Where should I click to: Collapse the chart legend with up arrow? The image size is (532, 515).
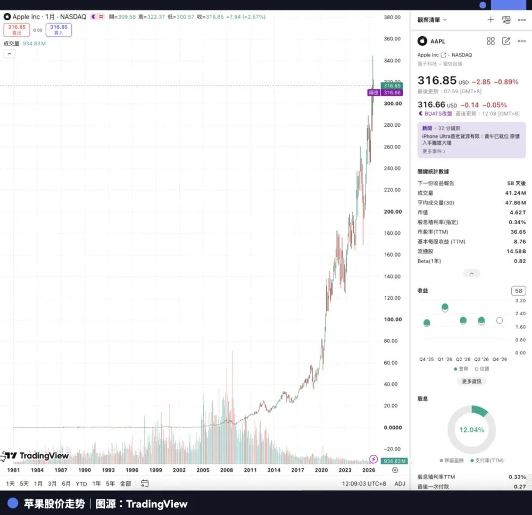(10, 54)
